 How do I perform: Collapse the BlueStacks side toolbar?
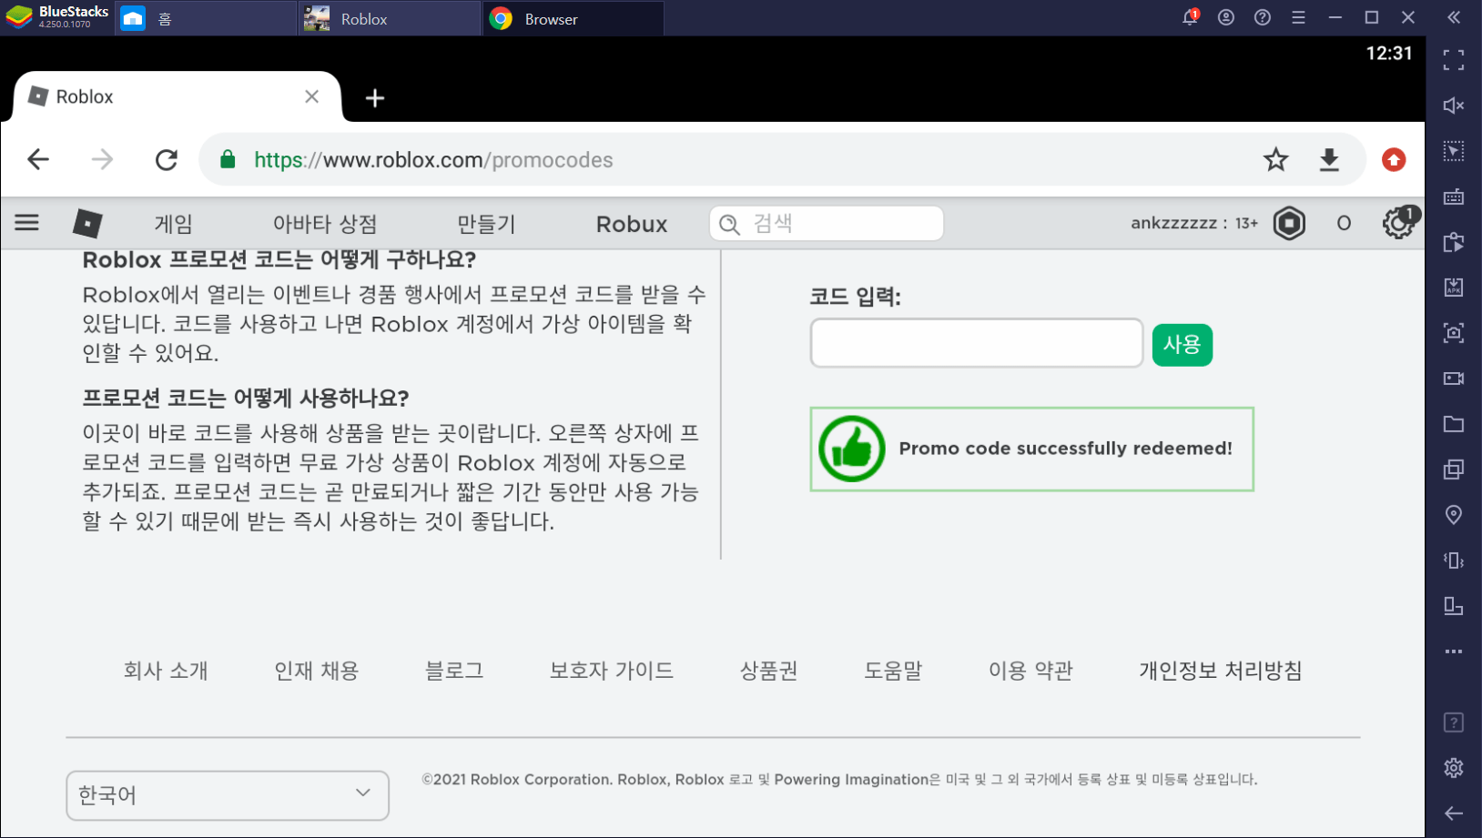(x=1454, y=17)
